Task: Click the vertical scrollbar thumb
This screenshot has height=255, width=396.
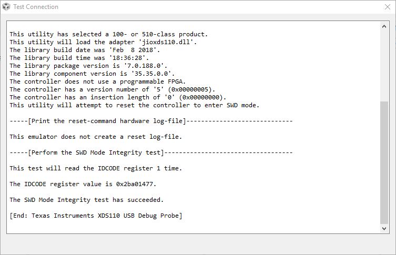Action: 384,163
